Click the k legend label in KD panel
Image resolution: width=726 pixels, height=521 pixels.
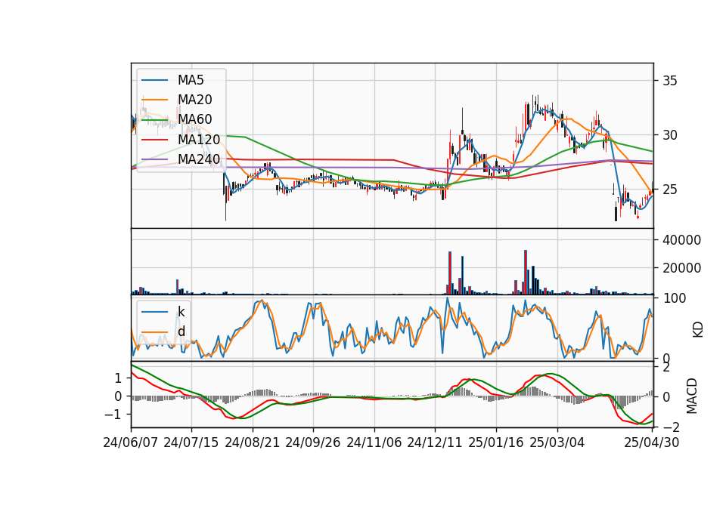click(181, 312)
